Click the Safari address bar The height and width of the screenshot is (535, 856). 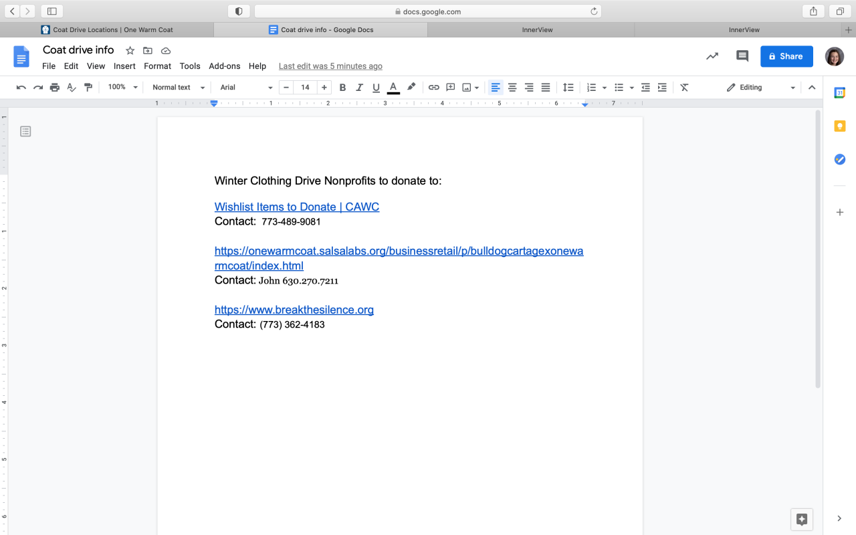428,11
